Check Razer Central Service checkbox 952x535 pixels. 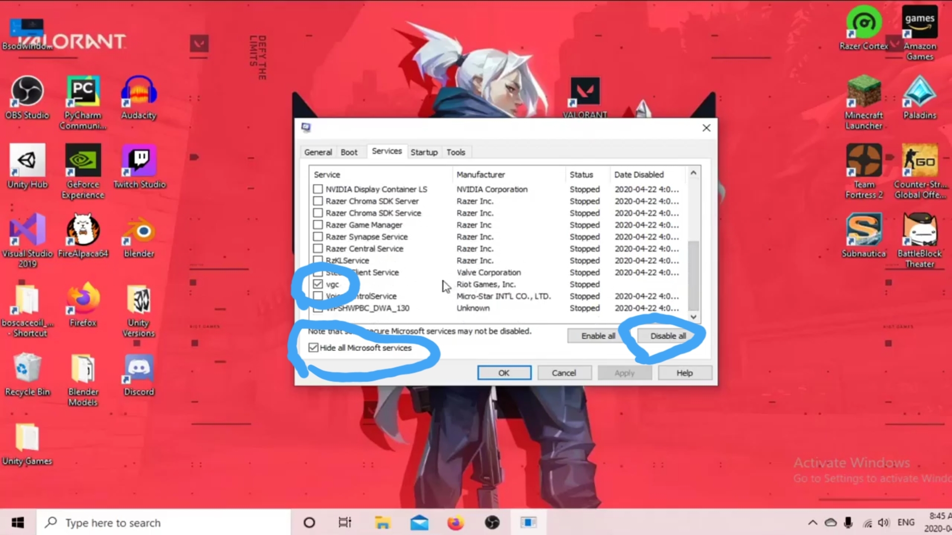click(318, 249)
